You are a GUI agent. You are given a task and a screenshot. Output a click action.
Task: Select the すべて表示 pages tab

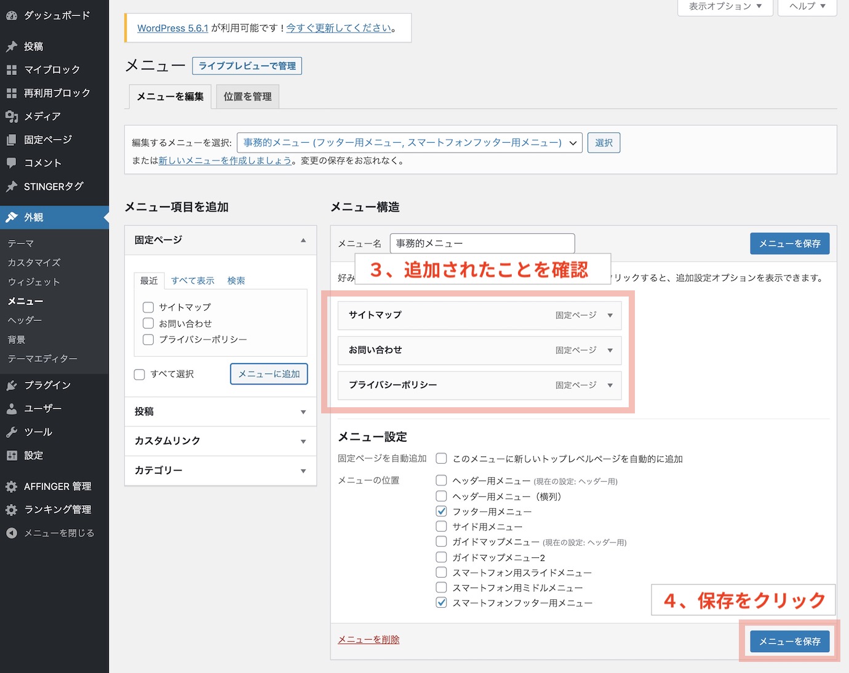point(193,281)
